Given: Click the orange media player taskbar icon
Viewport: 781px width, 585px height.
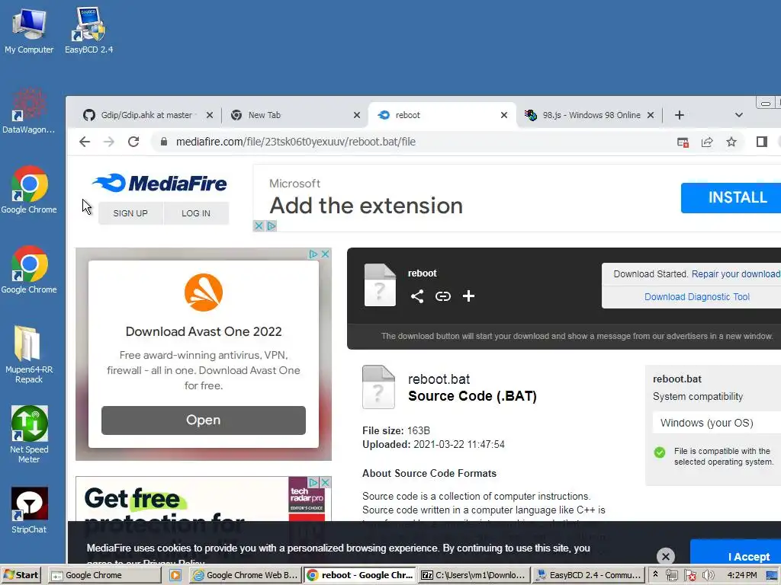Looking at the screenshot, I should [175, 575].
